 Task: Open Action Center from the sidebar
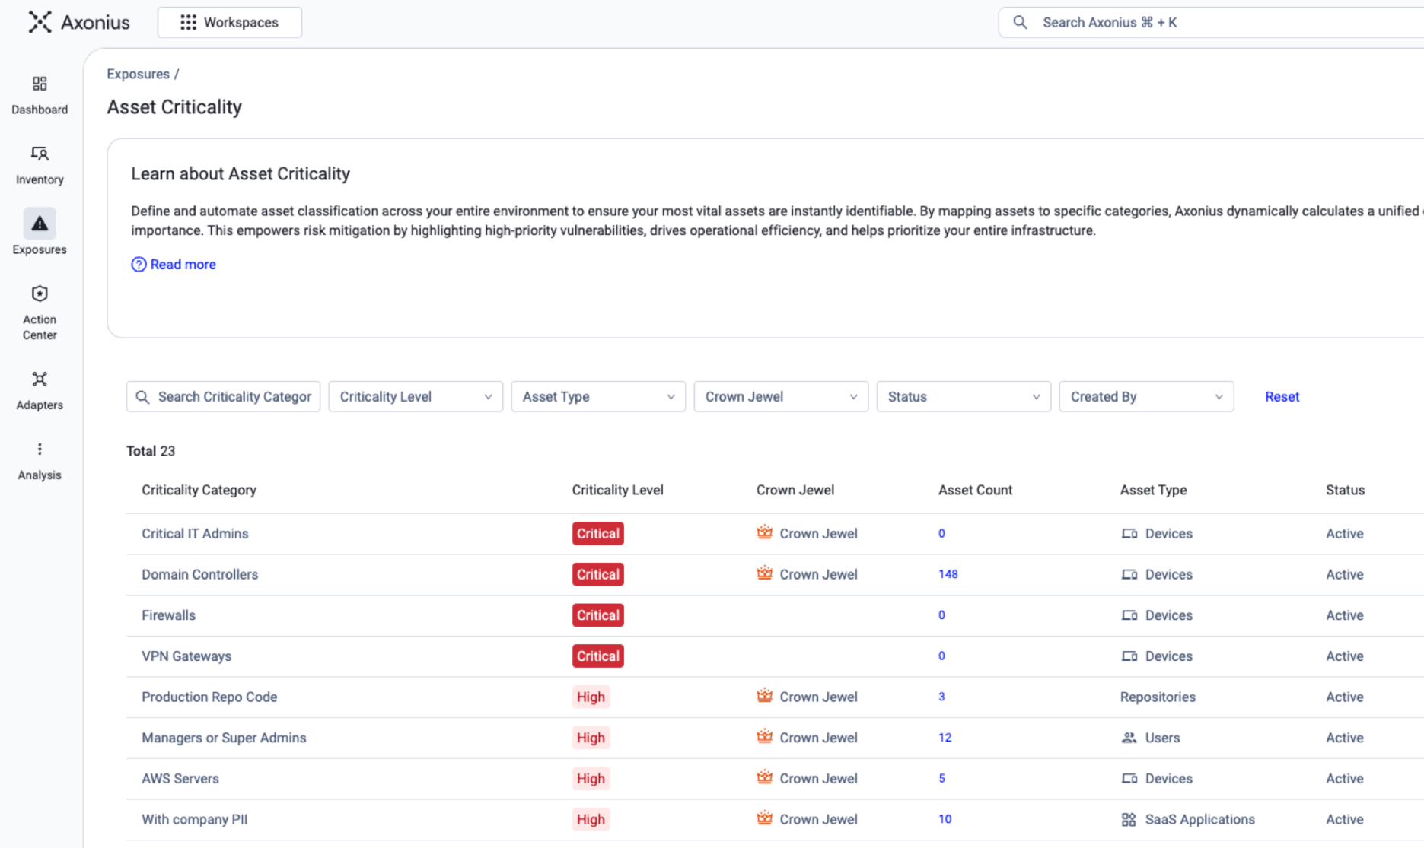coord(40,313)
